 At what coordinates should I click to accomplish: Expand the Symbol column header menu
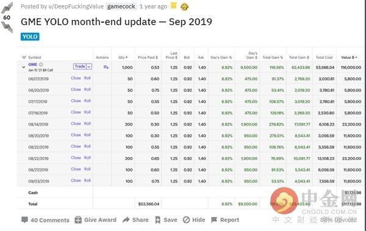point(24,57)
